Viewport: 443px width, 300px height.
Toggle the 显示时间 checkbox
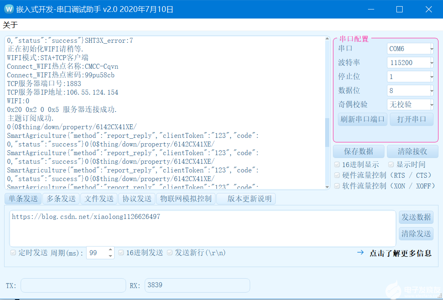[x=391, y=165]
